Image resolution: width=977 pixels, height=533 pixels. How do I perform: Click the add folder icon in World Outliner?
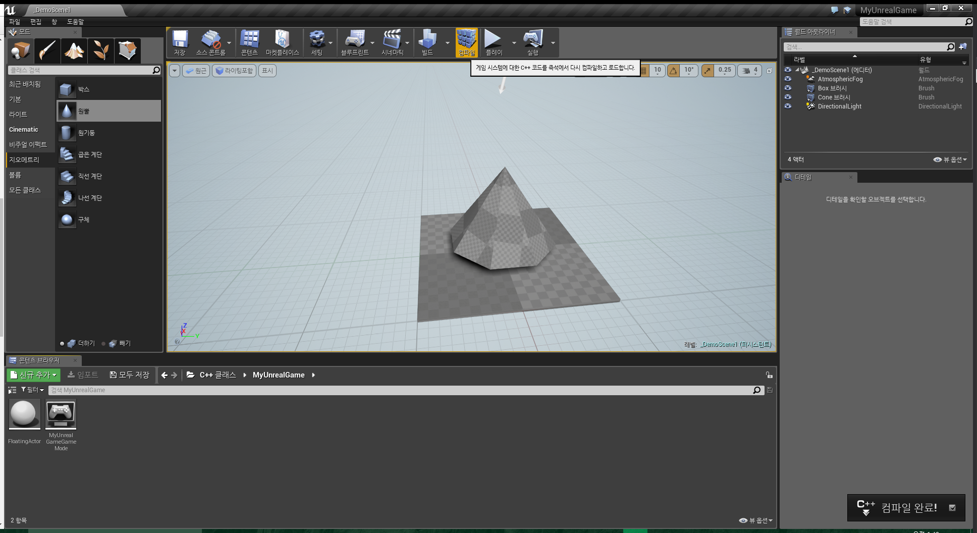pyautogui.click(x=963, y=47)
